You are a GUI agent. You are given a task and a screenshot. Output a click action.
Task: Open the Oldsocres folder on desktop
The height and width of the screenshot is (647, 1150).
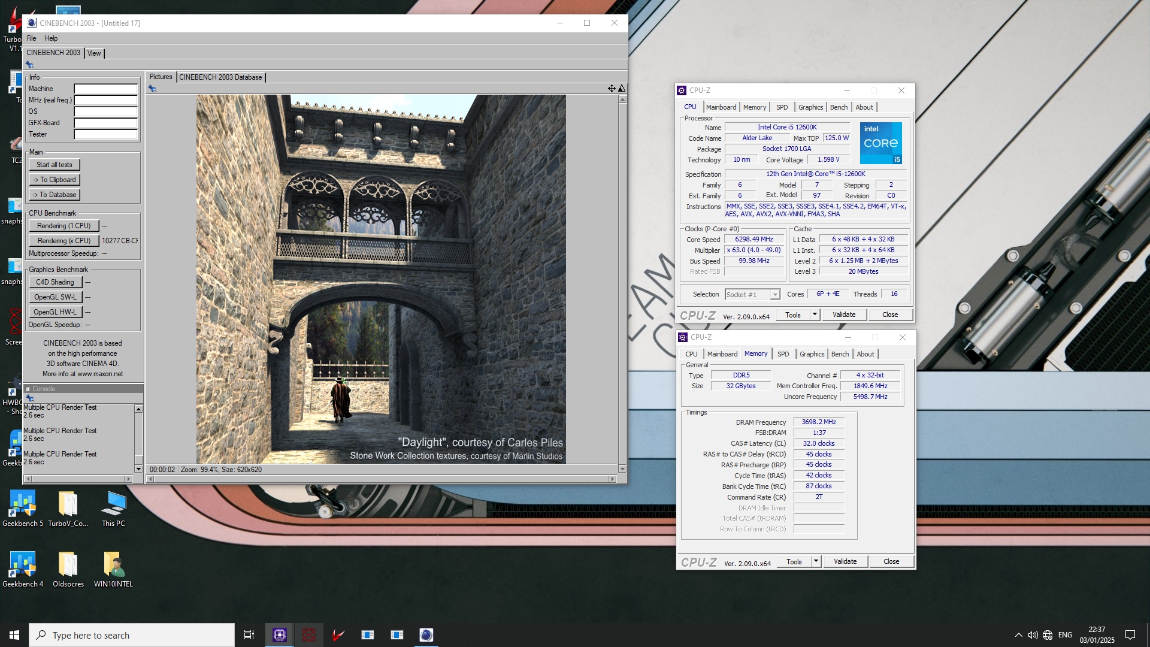(x=68, y=570)
